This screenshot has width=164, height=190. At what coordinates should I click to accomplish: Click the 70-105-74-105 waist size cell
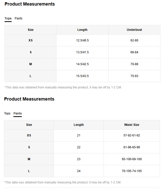pyautogui.click(x=132, y=171)
